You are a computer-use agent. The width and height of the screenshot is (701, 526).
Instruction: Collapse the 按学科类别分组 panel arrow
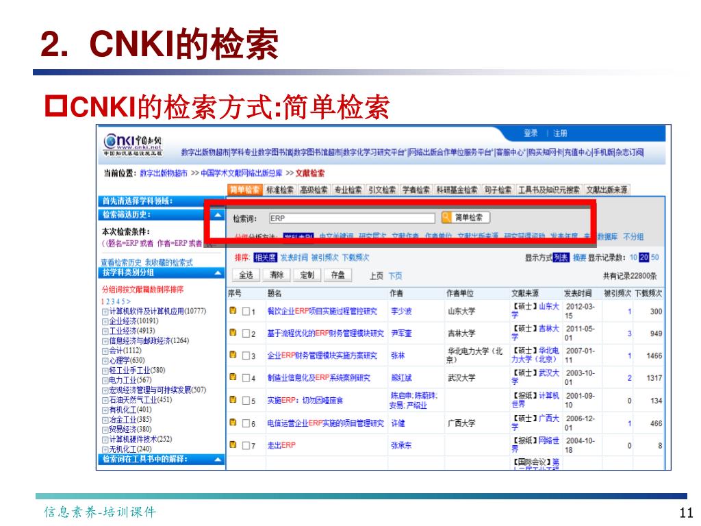(218, 273)
